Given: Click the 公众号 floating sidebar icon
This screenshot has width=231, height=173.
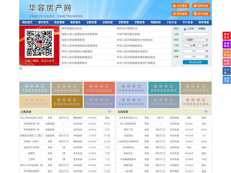Looking at the screenshot, I should [227, 54].
